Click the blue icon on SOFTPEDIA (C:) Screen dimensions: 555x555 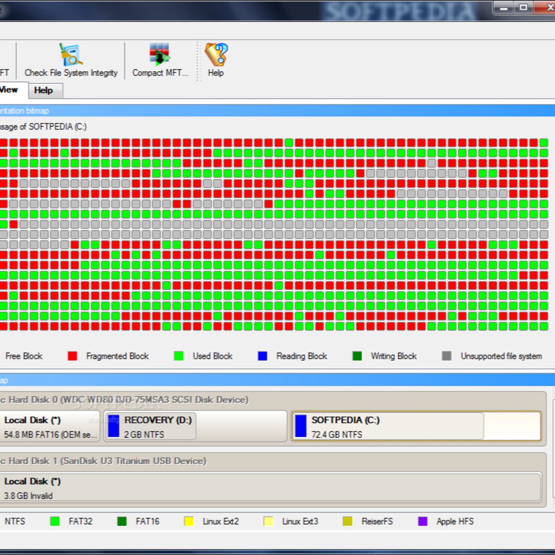click(301, 426)
